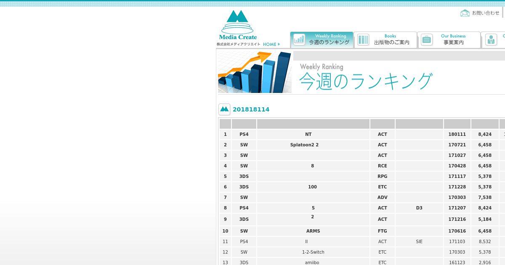Image resolution: width=505 pixels, height=265 pixels.
Task: Click the person icon in the last tab
Action: pyautogui.click(x=491, y=40)
